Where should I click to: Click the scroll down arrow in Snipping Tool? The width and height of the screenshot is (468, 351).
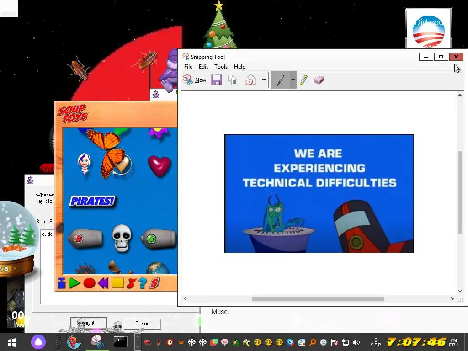click(x=460, y=291)
